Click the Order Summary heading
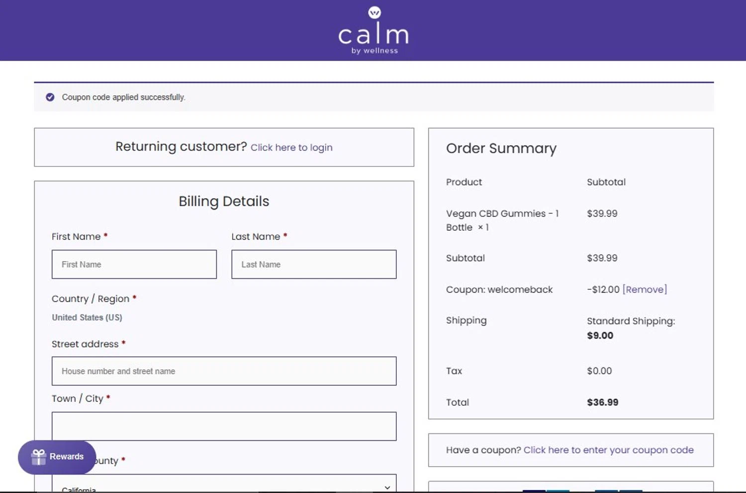 pyautogui.click(x=501, y=149)
